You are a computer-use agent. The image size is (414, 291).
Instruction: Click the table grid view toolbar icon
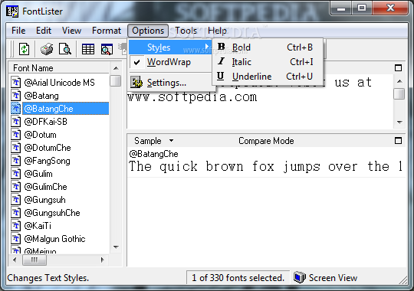point(88,49)
